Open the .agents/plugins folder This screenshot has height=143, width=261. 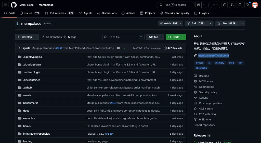(x=33, y=57)
